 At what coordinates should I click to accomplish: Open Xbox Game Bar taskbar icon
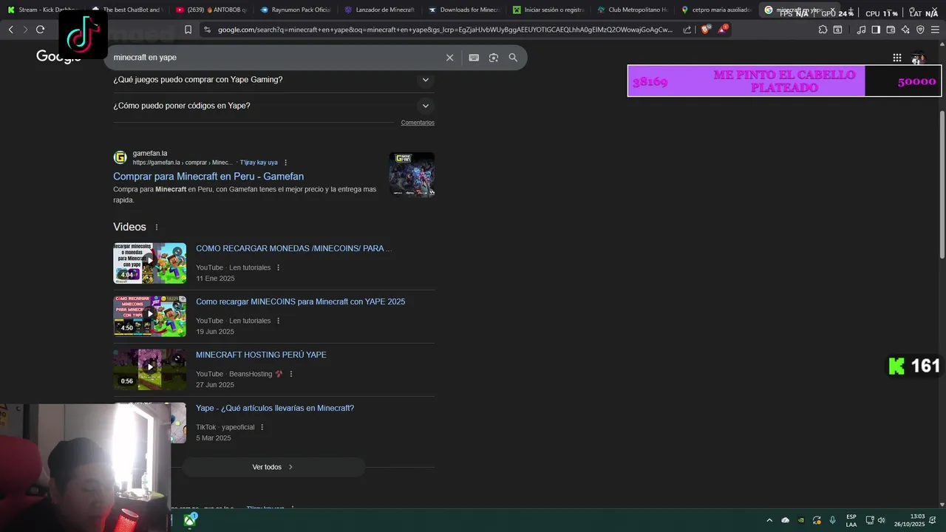190,520
